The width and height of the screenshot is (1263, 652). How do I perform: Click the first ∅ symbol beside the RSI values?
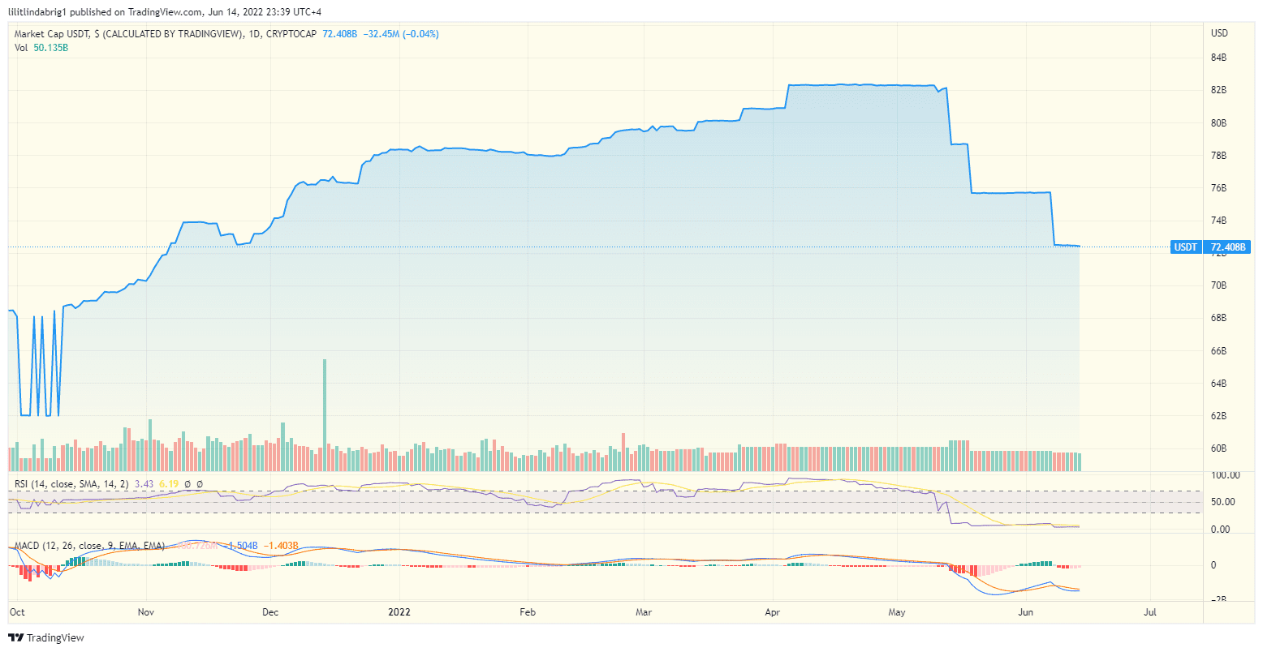click(187, 483)
